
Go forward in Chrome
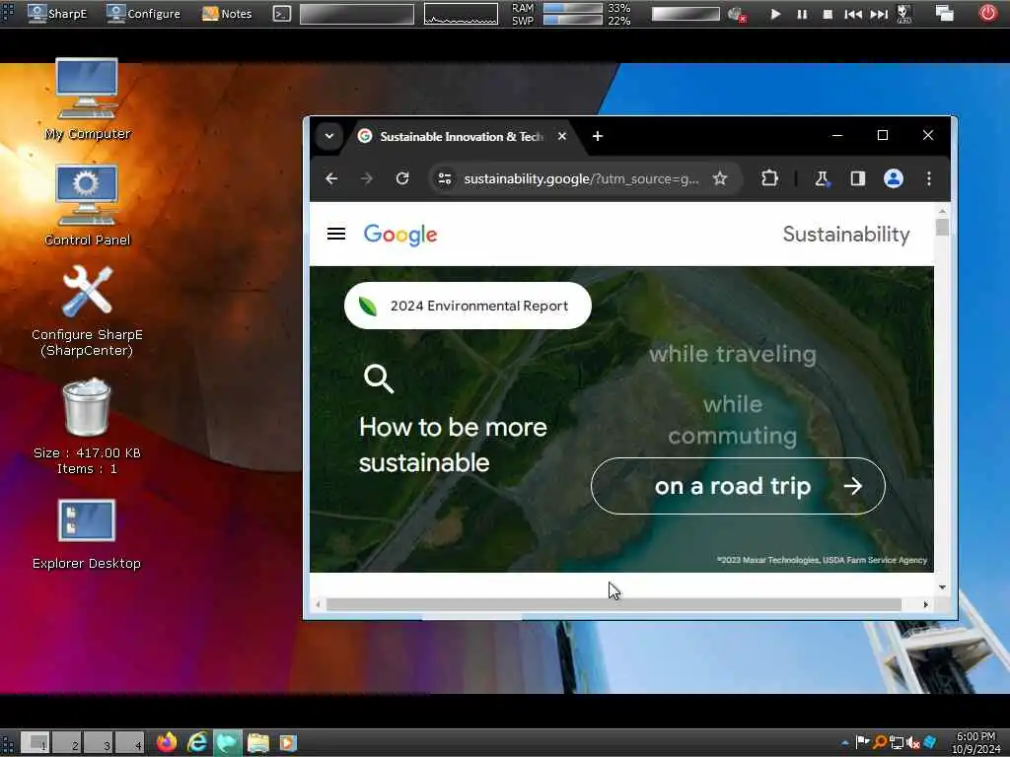click(x=367, y=178)
